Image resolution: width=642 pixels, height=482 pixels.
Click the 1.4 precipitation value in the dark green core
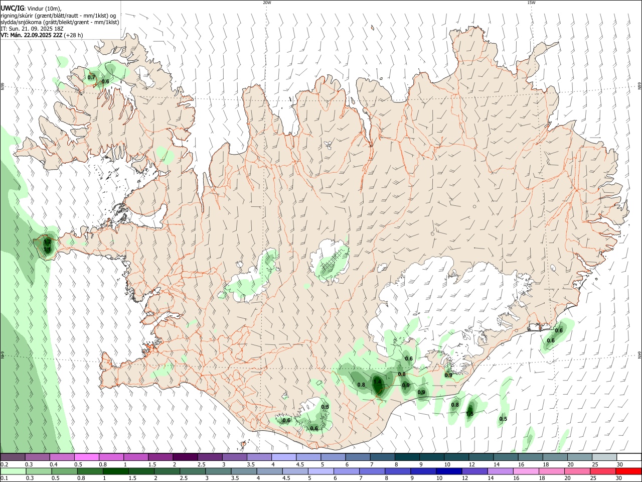[x=378, y=382]
